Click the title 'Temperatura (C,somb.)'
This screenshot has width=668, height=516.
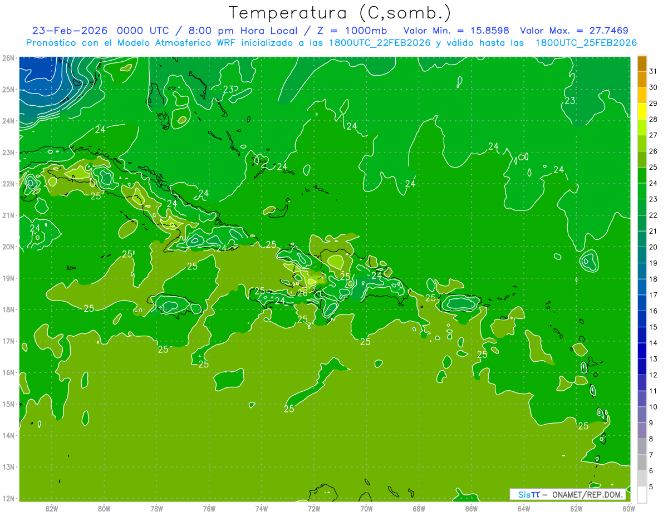click(x=340, y=13)
